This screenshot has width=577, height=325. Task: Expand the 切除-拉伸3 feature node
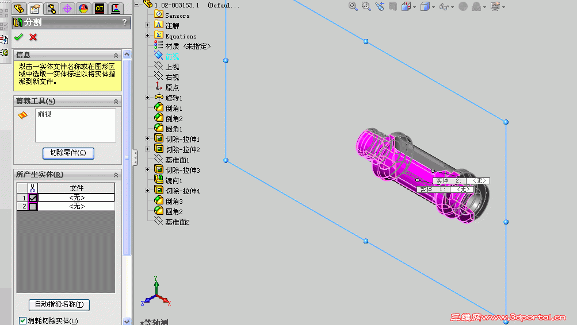pos(148,170)
